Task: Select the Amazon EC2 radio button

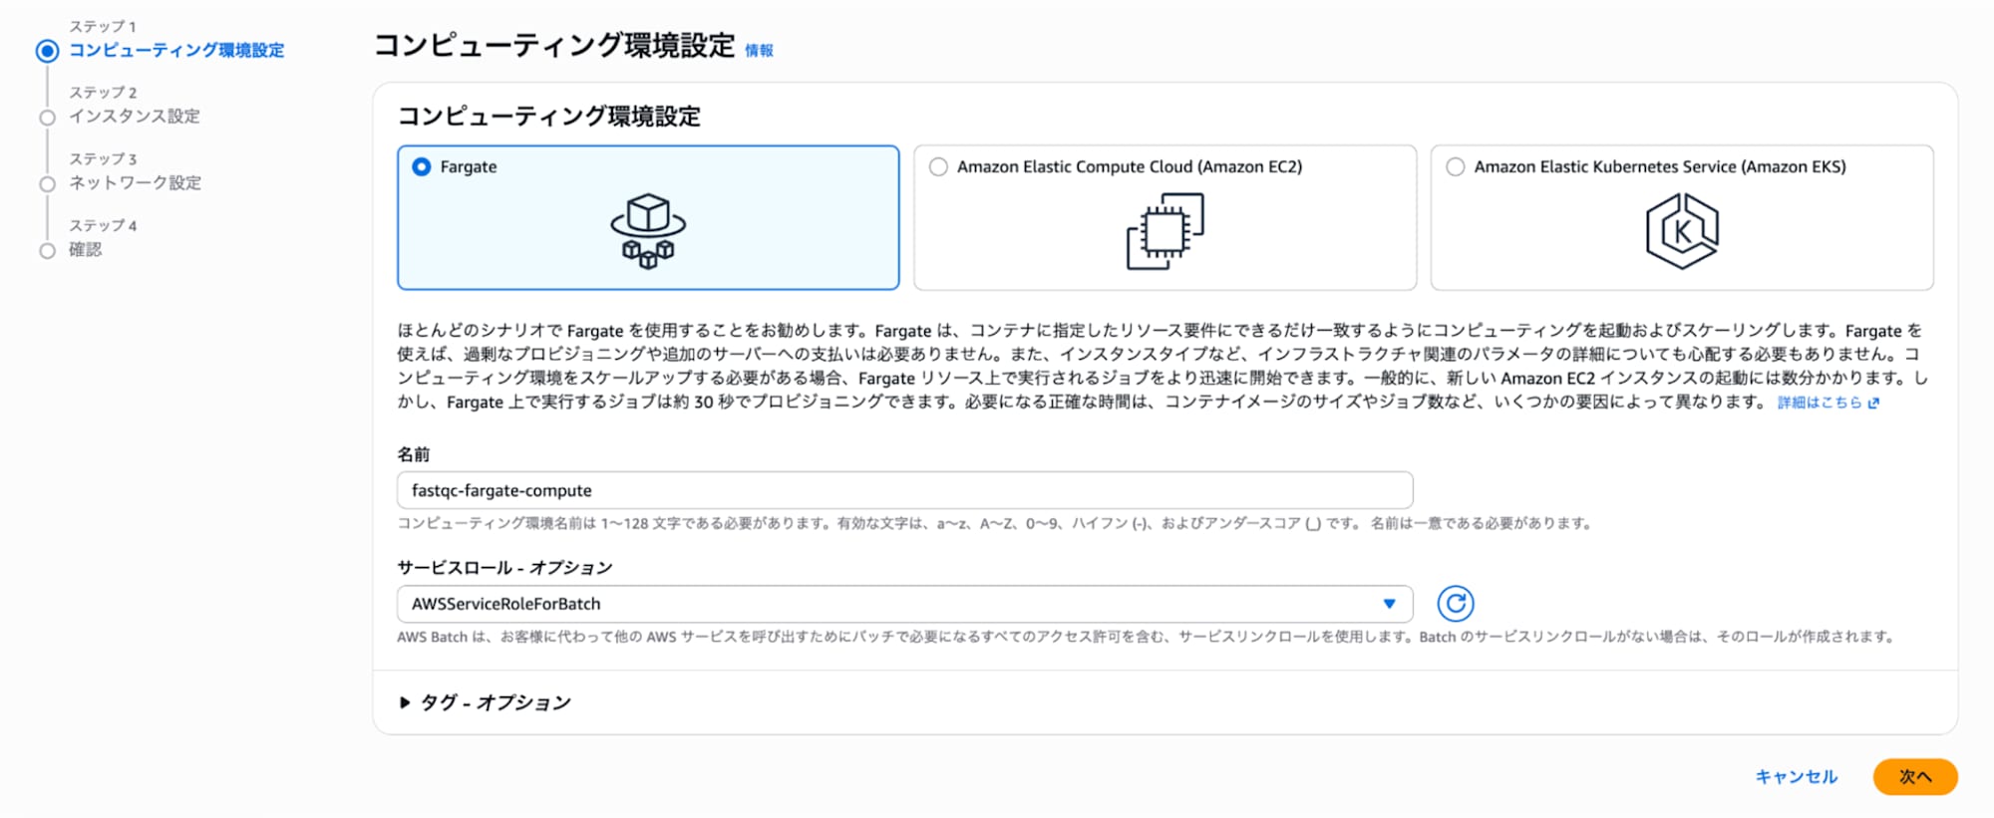Action: [938, 167]
